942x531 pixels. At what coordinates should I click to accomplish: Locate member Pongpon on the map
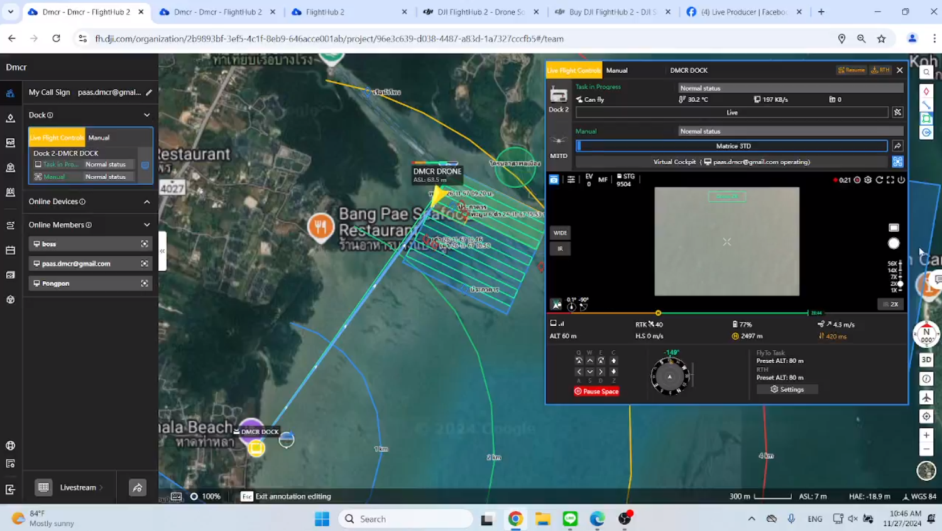click(x=145, y=283)
